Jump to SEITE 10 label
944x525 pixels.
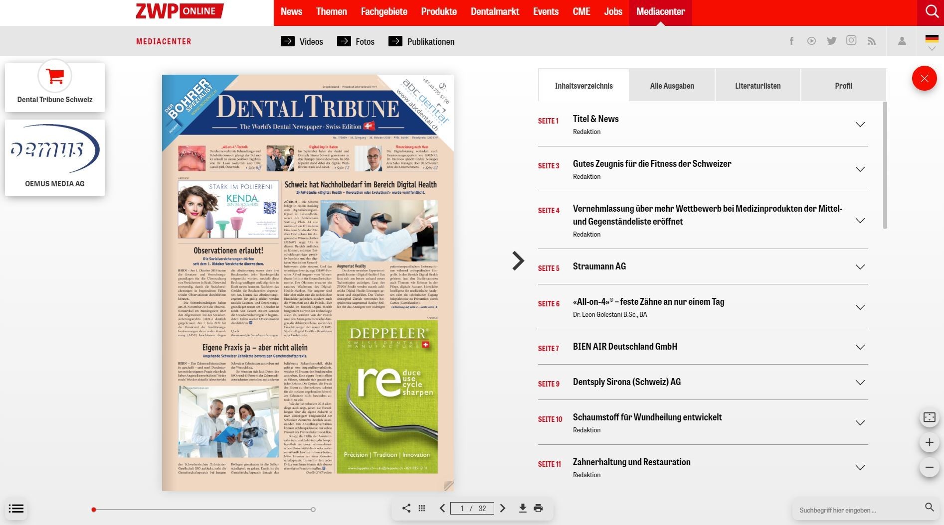point(550,419)
